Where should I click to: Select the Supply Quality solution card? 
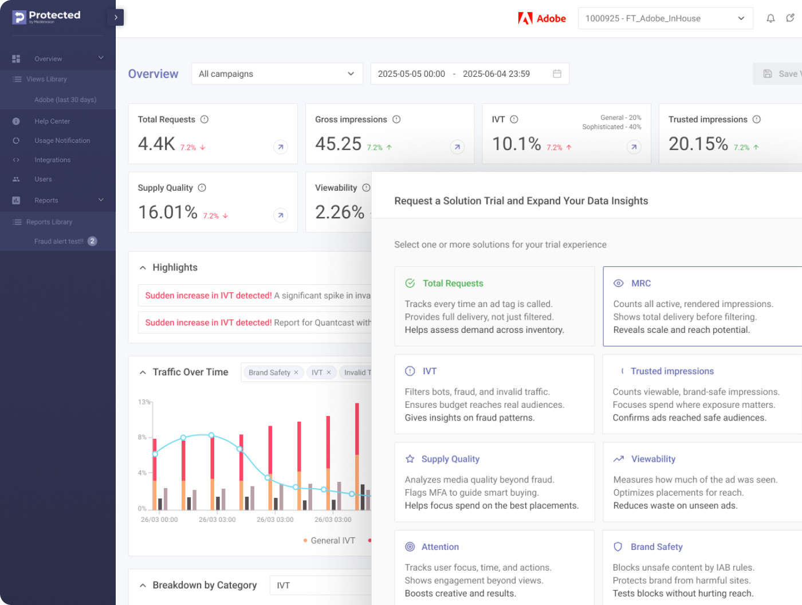(x=494, y=482)
